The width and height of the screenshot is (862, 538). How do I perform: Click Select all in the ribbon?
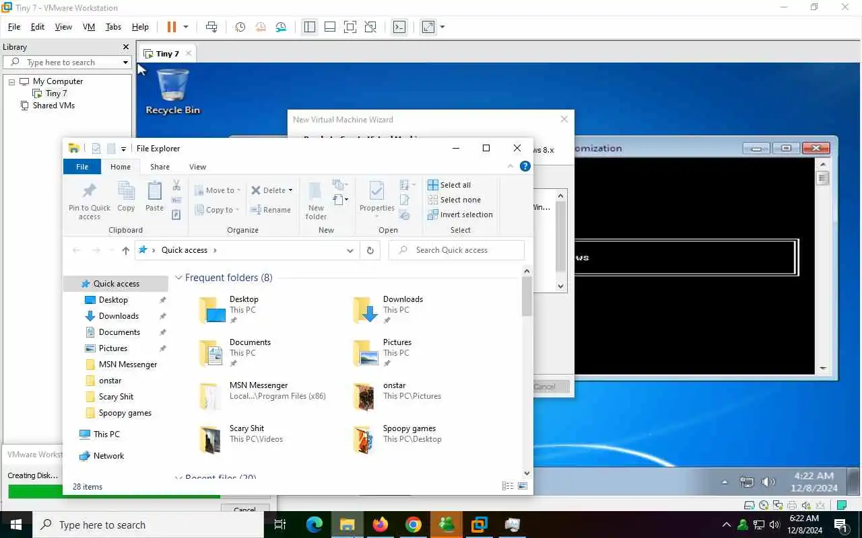click(x=450, y=185)
